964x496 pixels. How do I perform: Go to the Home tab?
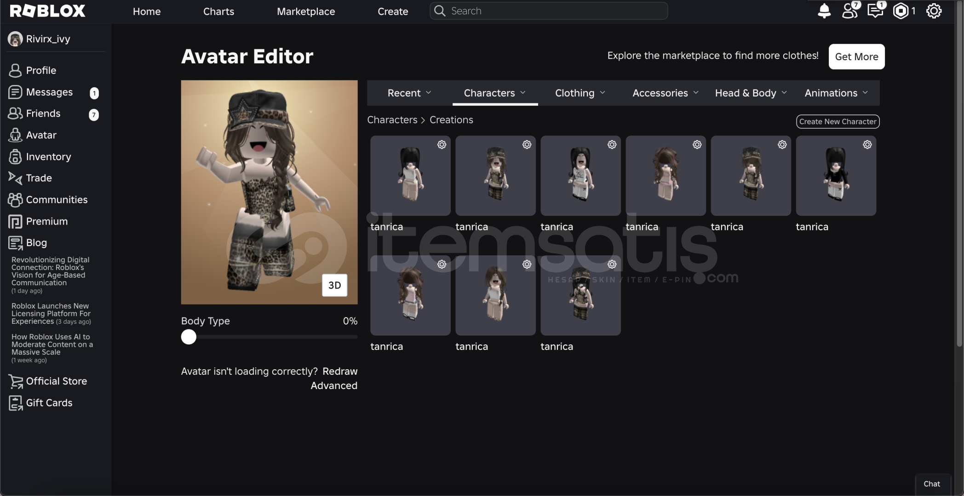coord(147,11)
